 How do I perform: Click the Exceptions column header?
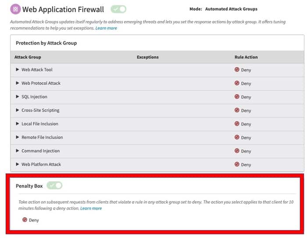147,57
